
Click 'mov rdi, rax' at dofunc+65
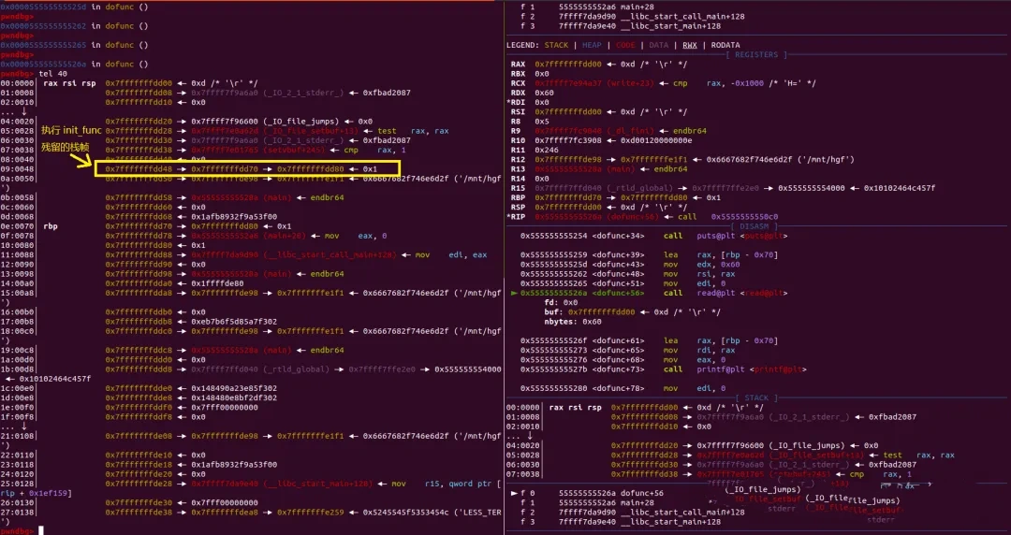point(699,350)
